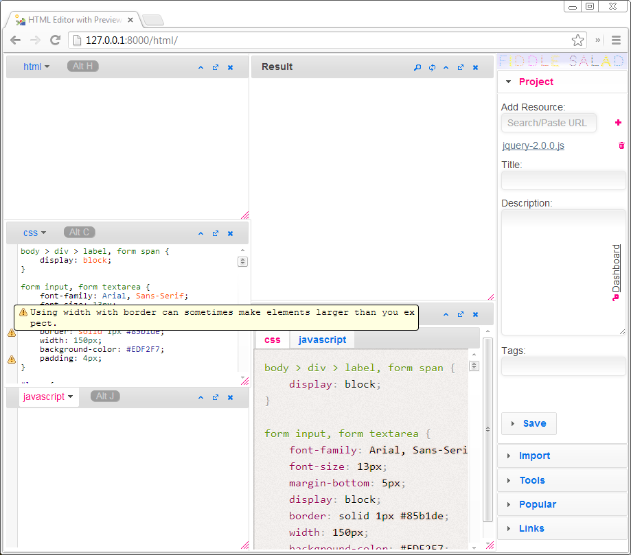Click the warning icon in the gutter above the width line
Viewport: 631px width, 555px height.
click(12, 333)
